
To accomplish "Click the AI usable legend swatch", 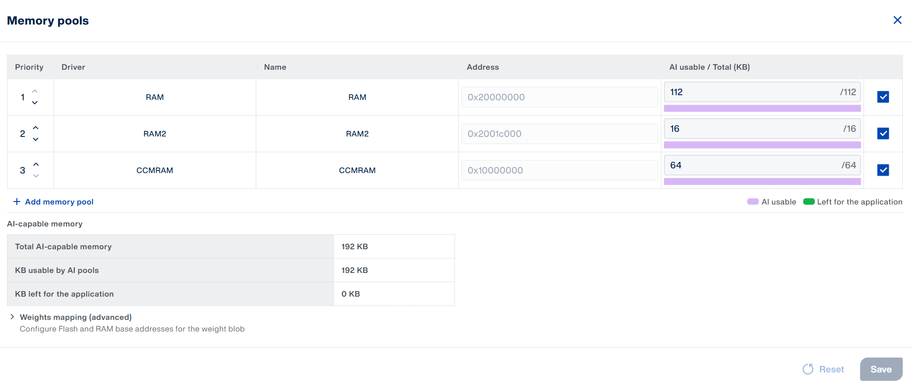I will 753,201.
